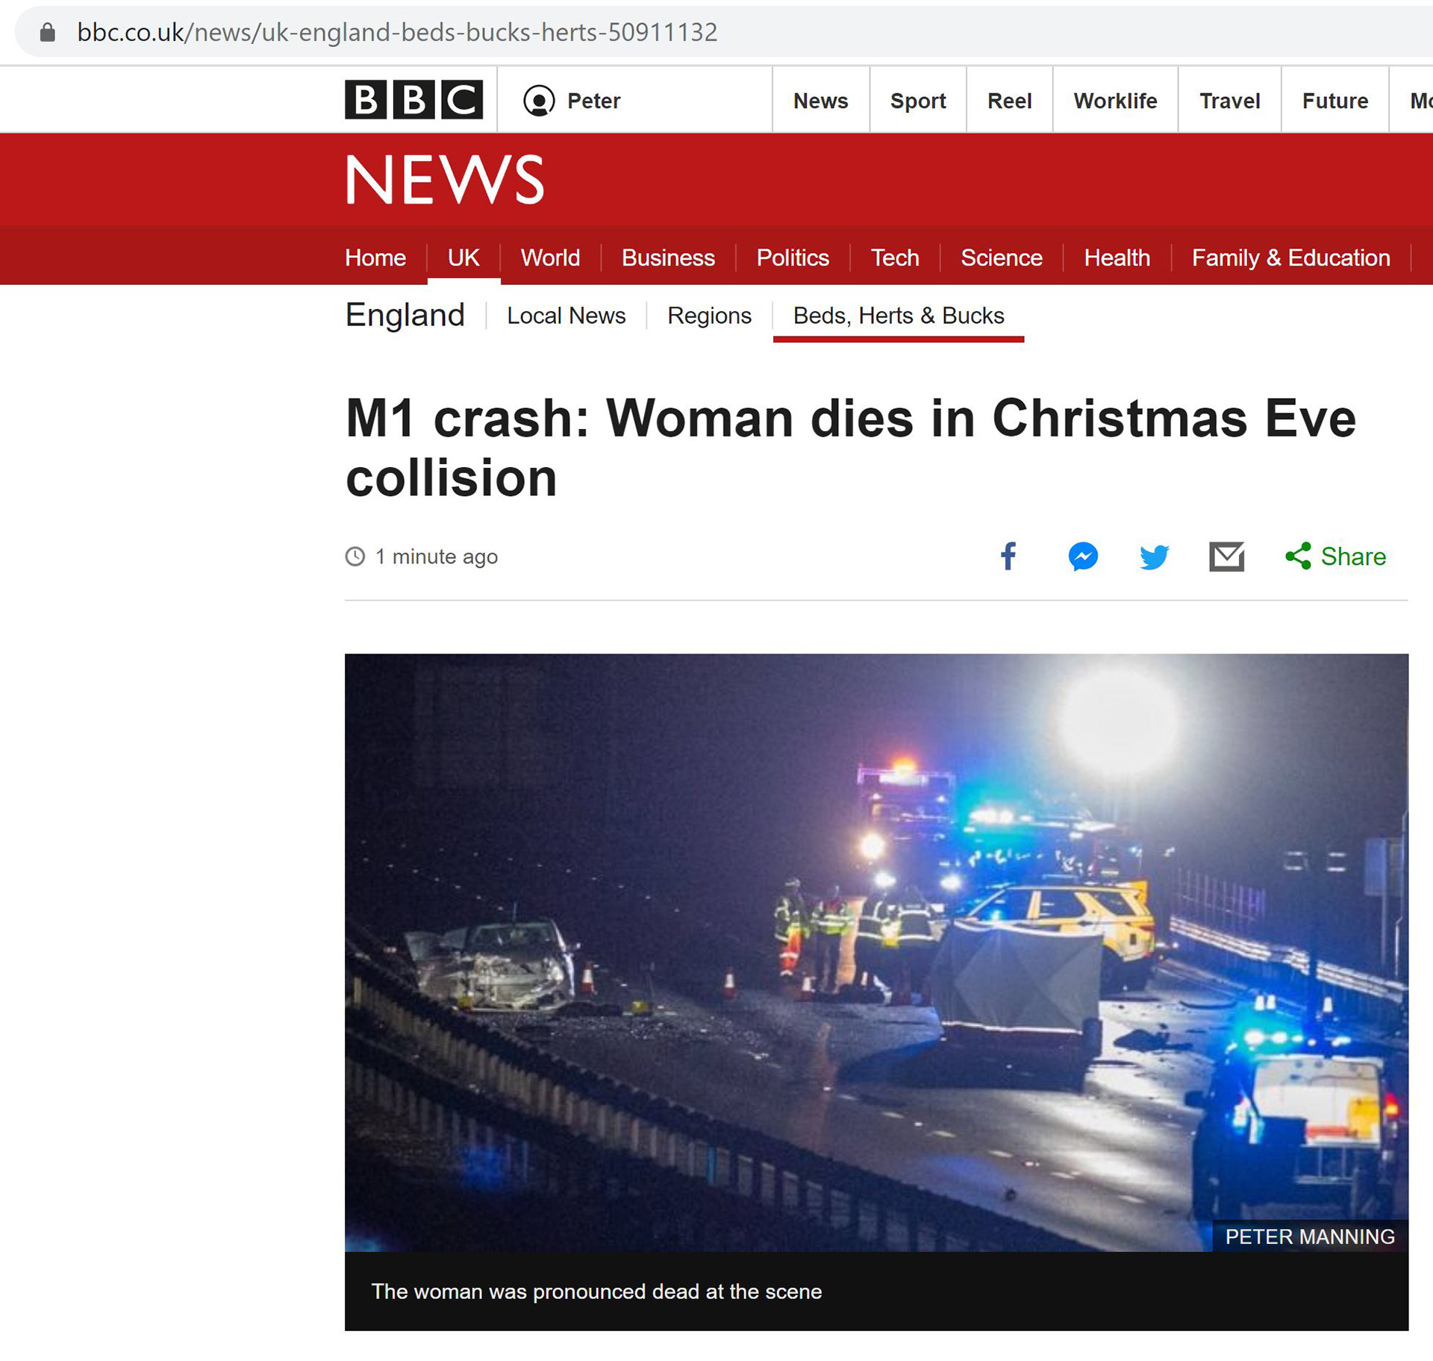Open the Regions link
The height and width of the screenshot is (1361, 1433).
709,316
